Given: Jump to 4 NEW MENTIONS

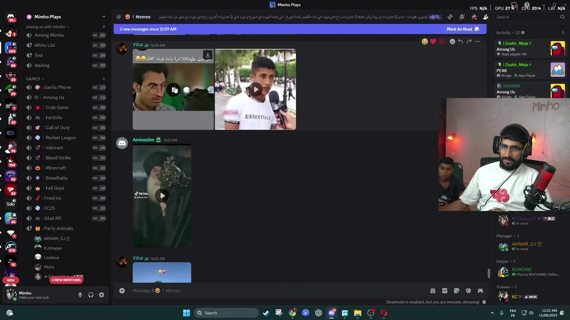Looking at the screenshot, I should point(66,280).
